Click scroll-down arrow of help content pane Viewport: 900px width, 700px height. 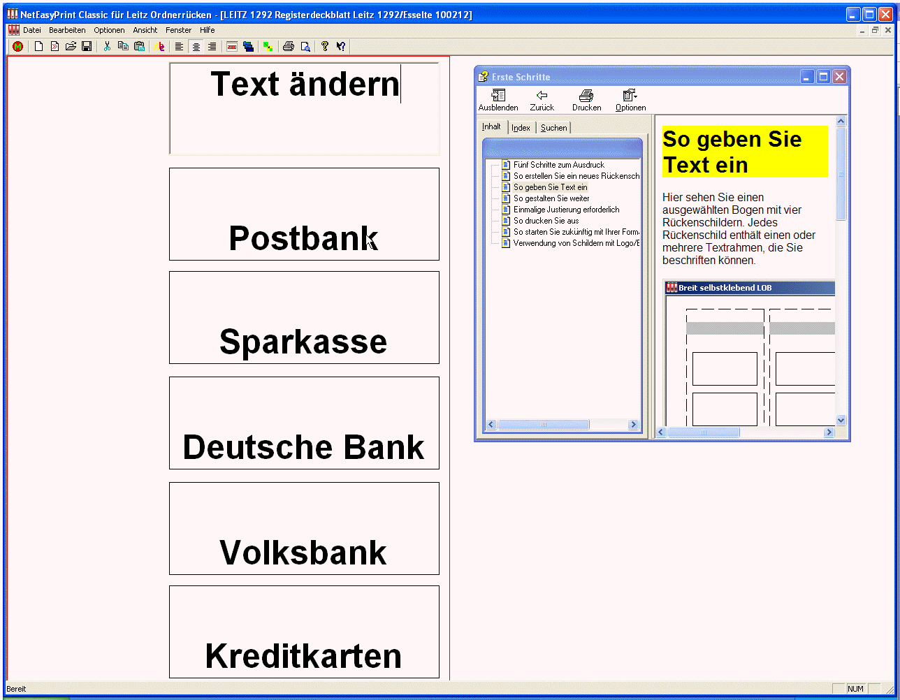841,421
